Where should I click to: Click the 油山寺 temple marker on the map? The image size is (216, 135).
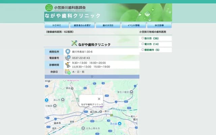tap(63, 100)
